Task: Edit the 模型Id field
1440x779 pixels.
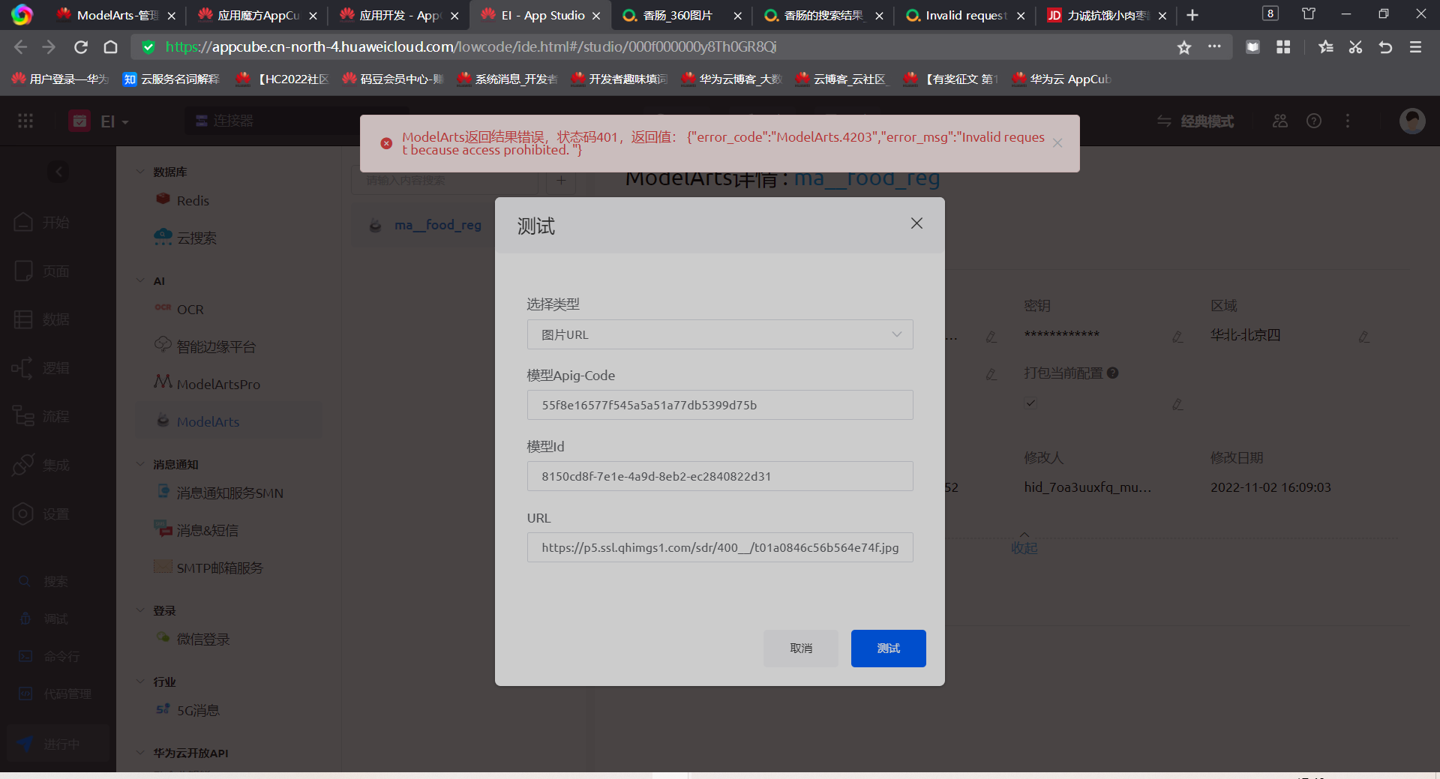Action: [x=720, y=476]
